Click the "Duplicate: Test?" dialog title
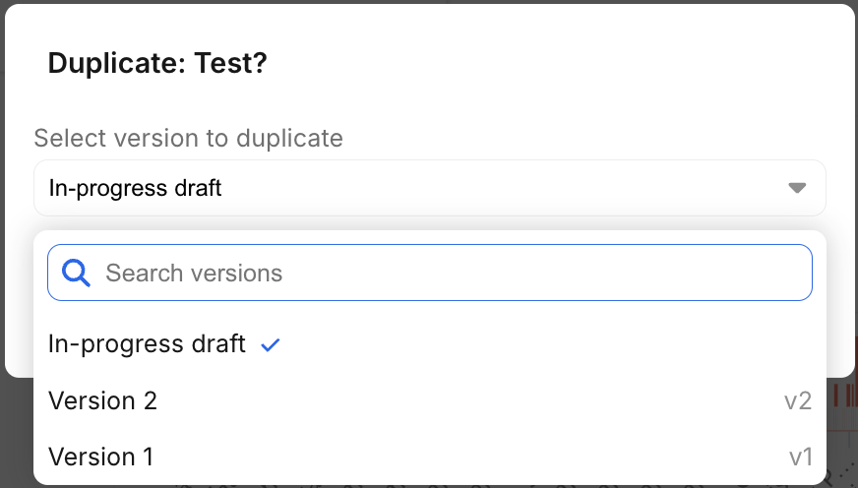This screenshot has height=488, width=858. (x=157, y=64)
